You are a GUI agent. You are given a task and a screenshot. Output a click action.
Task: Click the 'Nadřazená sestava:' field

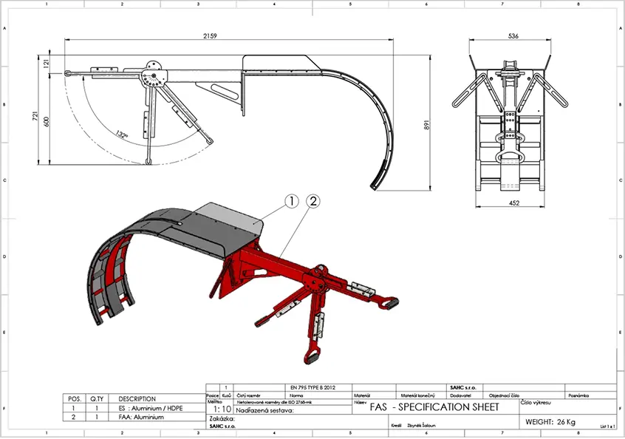[265, 410]
